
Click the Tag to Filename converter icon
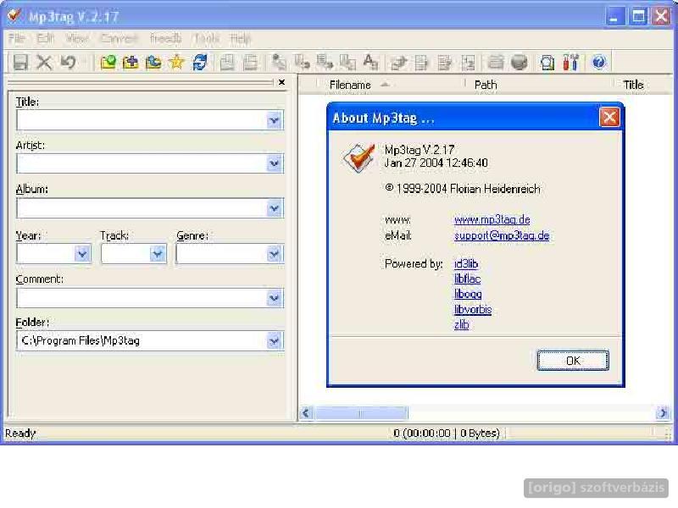(279, 62)
